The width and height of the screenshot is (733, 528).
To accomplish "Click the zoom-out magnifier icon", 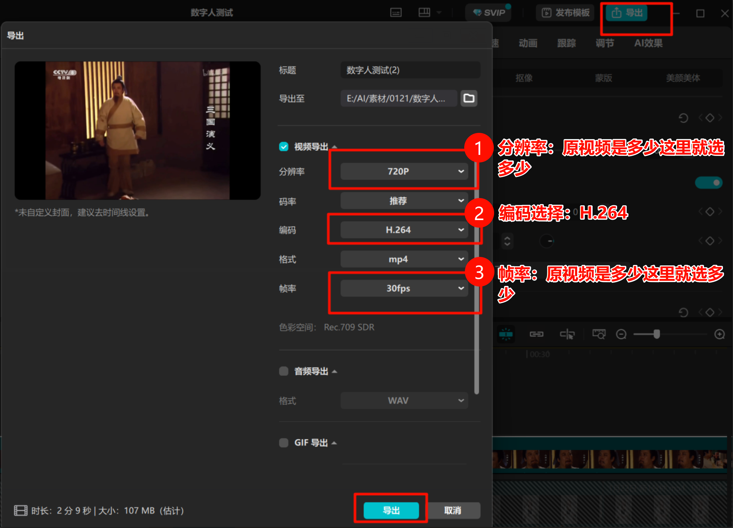I will pos(621,335).
